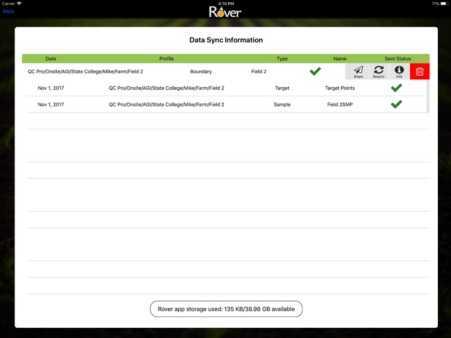Viewport: 451px width, 338px height.
Task: Tap the Field 2SMP row sent checkmark
Action: 396,104
